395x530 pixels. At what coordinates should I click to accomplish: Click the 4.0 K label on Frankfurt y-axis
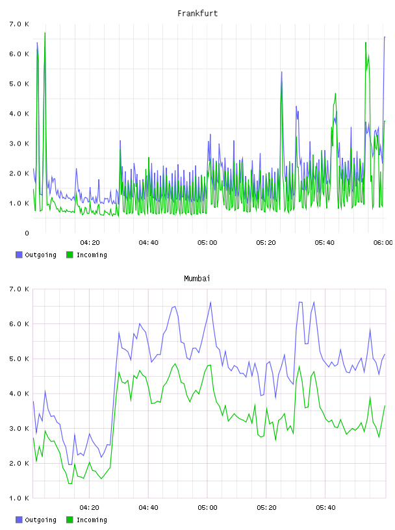coord(19,114)
